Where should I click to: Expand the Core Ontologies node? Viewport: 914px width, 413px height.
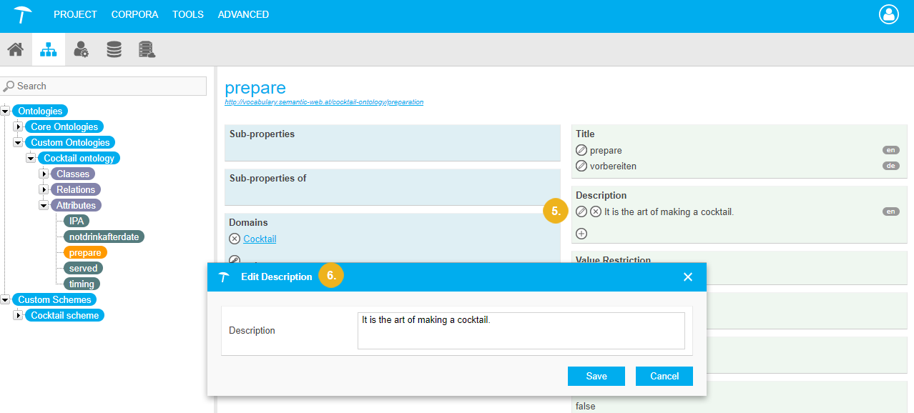pyautogui.click(x=19, y=127)
